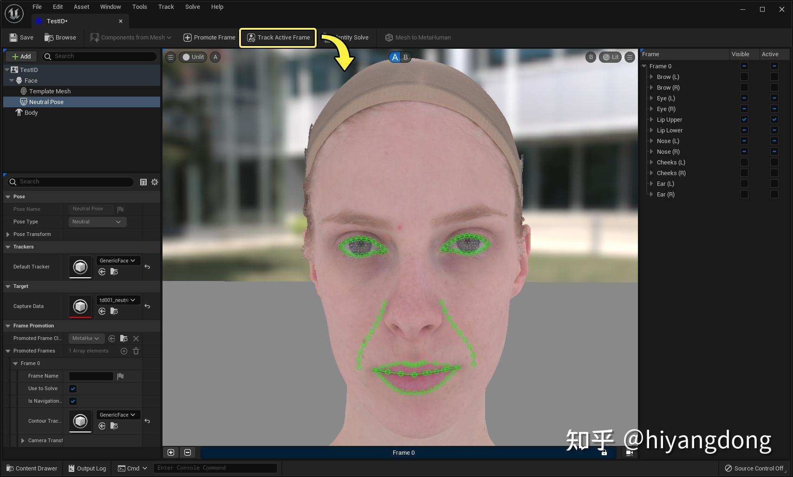Select Template Mesh in tree

tap(50, 91)
